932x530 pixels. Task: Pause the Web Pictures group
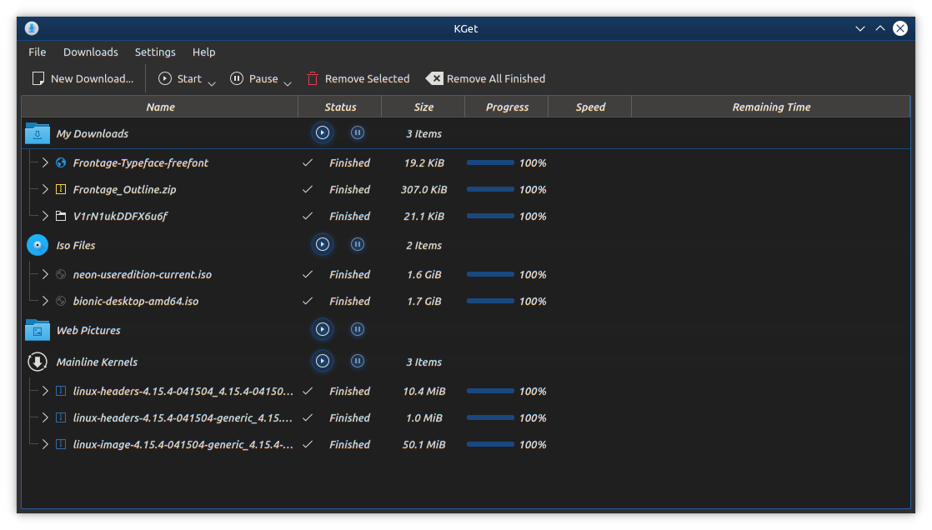point(358,329)
